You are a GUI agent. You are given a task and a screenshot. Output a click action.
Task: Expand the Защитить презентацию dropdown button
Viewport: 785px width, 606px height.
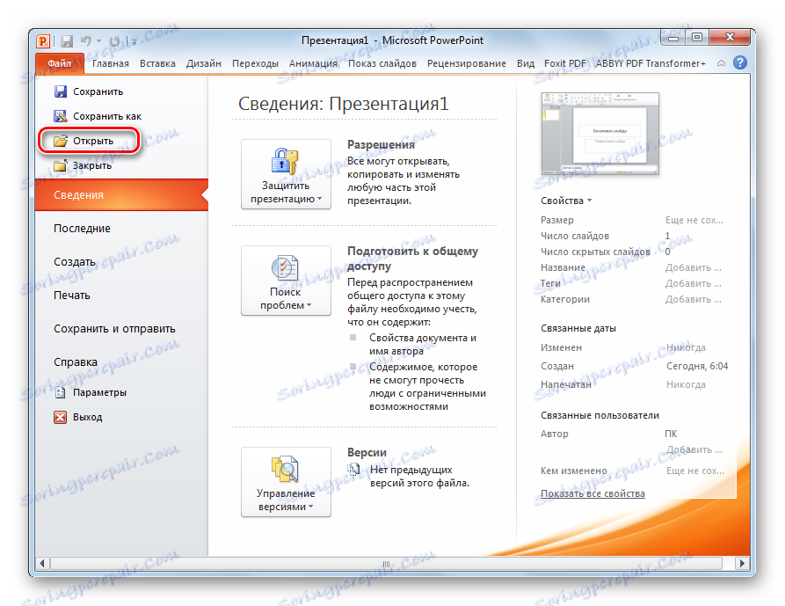pos(286,174)
